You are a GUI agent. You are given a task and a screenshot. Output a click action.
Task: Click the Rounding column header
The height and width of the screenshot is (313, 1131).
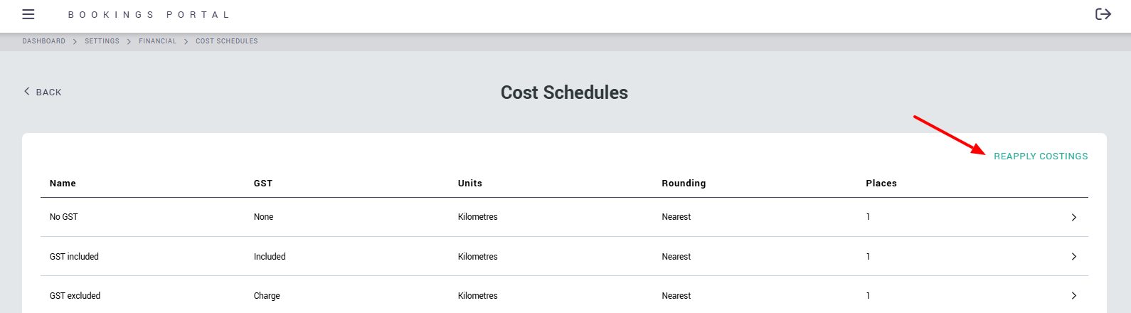683,184
